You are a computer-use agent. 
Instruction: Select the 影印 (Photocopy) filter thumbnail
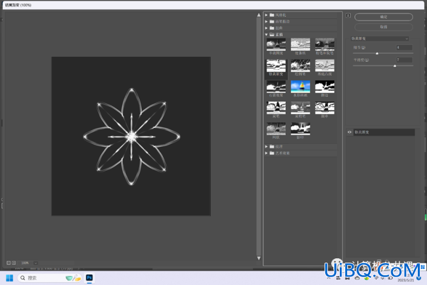pos(300,129)
